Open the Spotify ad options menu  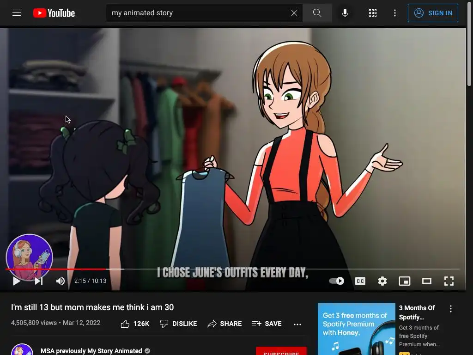pyautogui.click(x=451, y=308)
